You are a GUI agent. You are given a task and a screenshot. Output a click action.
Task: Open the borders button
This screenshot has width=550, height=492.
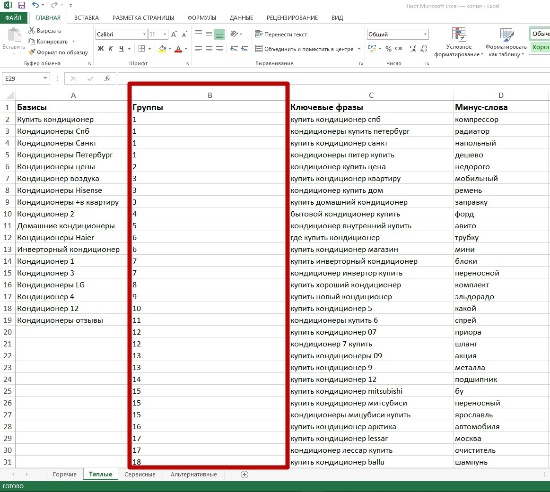click(x=142, y=48)
